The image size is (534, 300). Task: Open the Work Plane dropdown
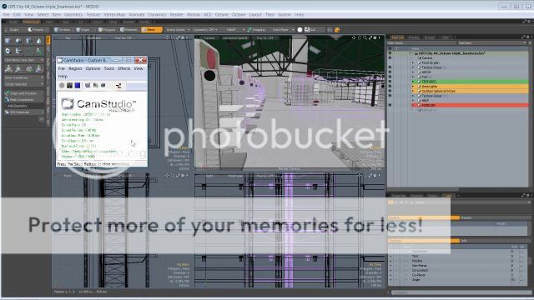pyautogui.click(x=283, y=30)
